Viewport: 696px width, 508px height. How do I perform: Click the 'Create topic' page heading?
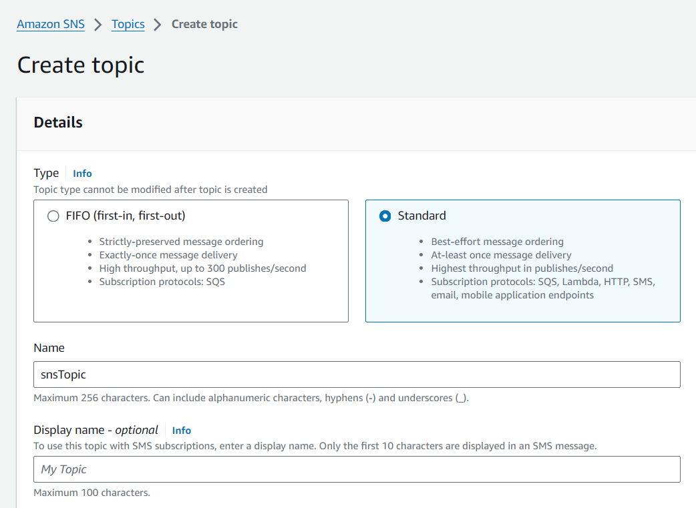(81, 65)
